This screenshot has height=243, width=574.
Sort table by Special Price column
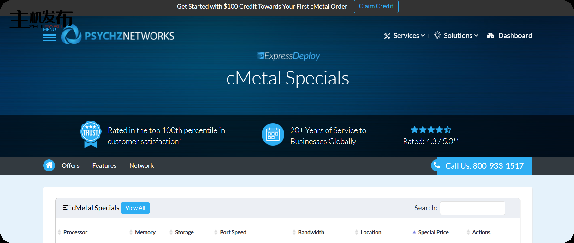(x=433, y=232)
